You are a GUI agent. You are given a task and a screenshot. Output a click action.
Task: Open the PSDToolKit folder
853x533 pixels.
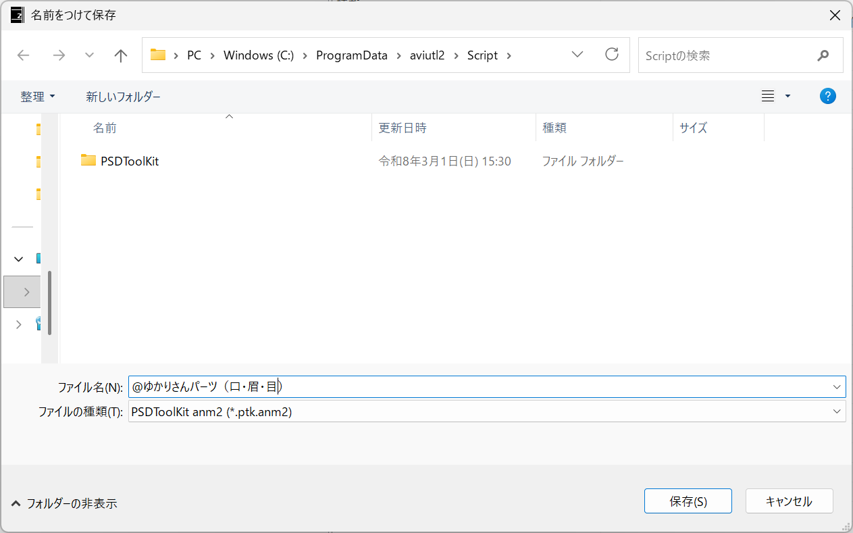(x=129, y=161)
